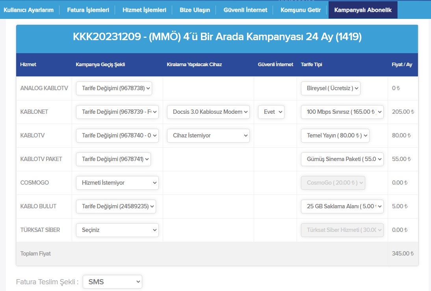This screenshot has height=291, width=431.
Task: Click KABLONET price 205.00 value
Action: [x=403, y=112]
